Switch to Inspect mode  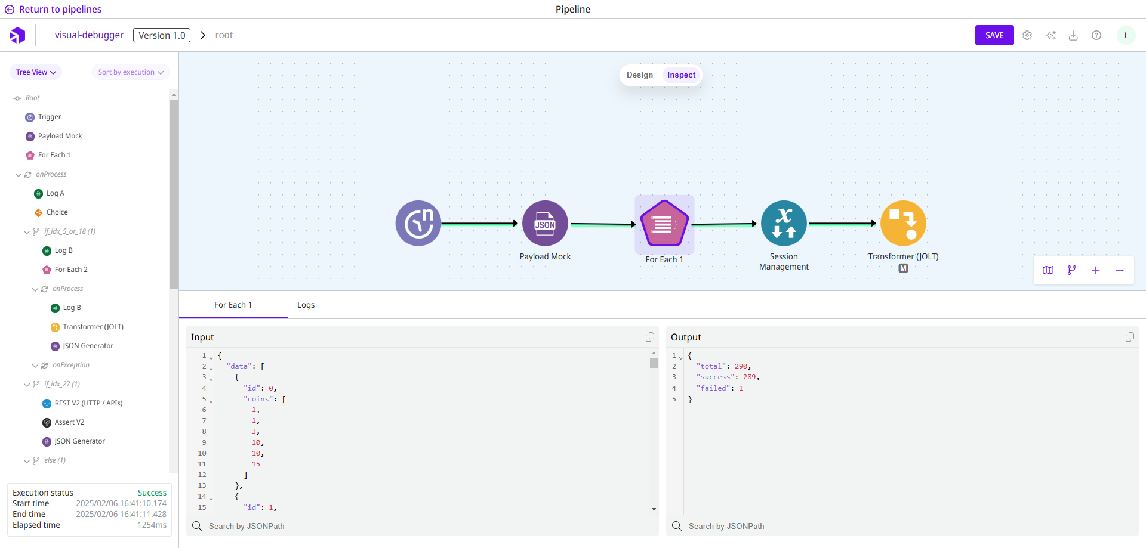pyautogui.click(x=681, y=75)
